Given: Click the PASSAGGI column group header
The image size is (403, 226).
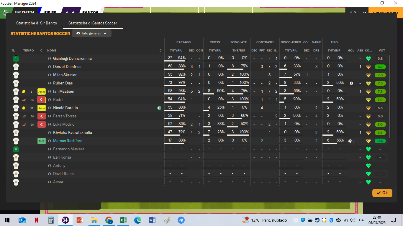Looking at the screenshot, I should [184, 42].
